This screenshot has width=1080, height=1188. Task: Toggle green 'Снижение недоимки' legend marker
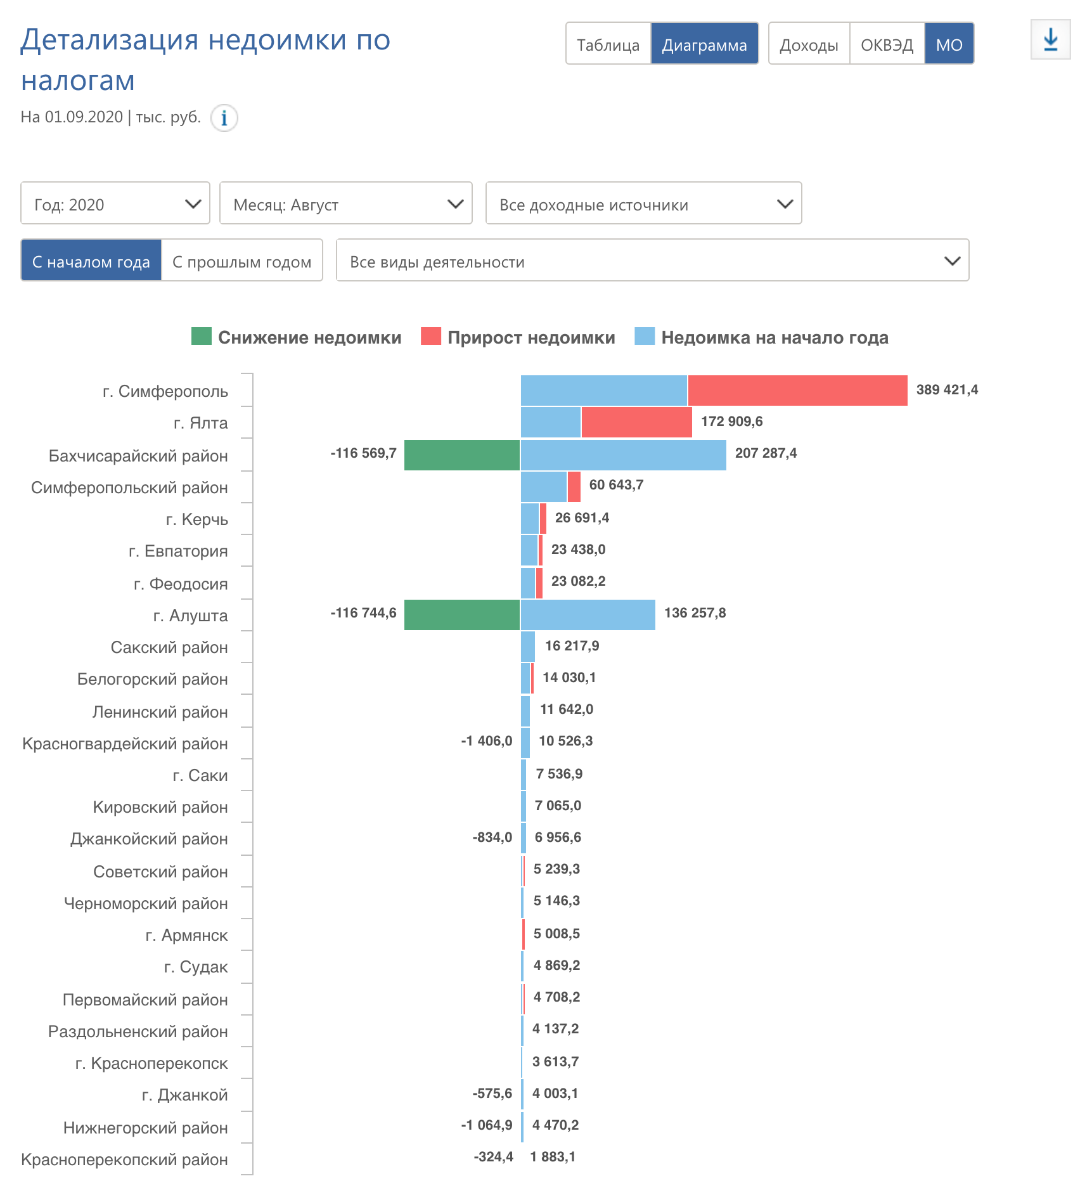(x=201, y=337)
